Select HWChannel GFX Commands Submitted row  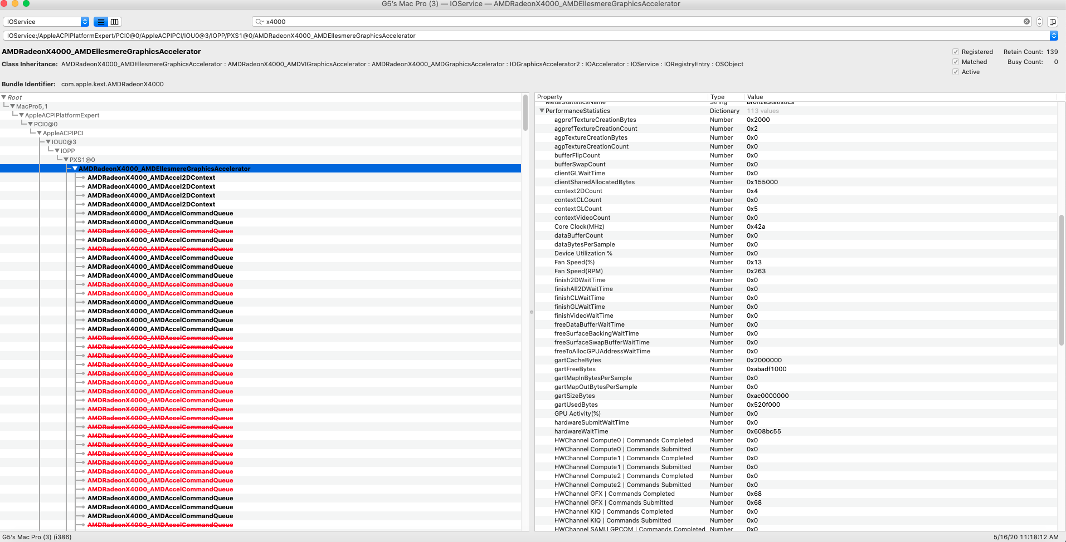point(796,502)
